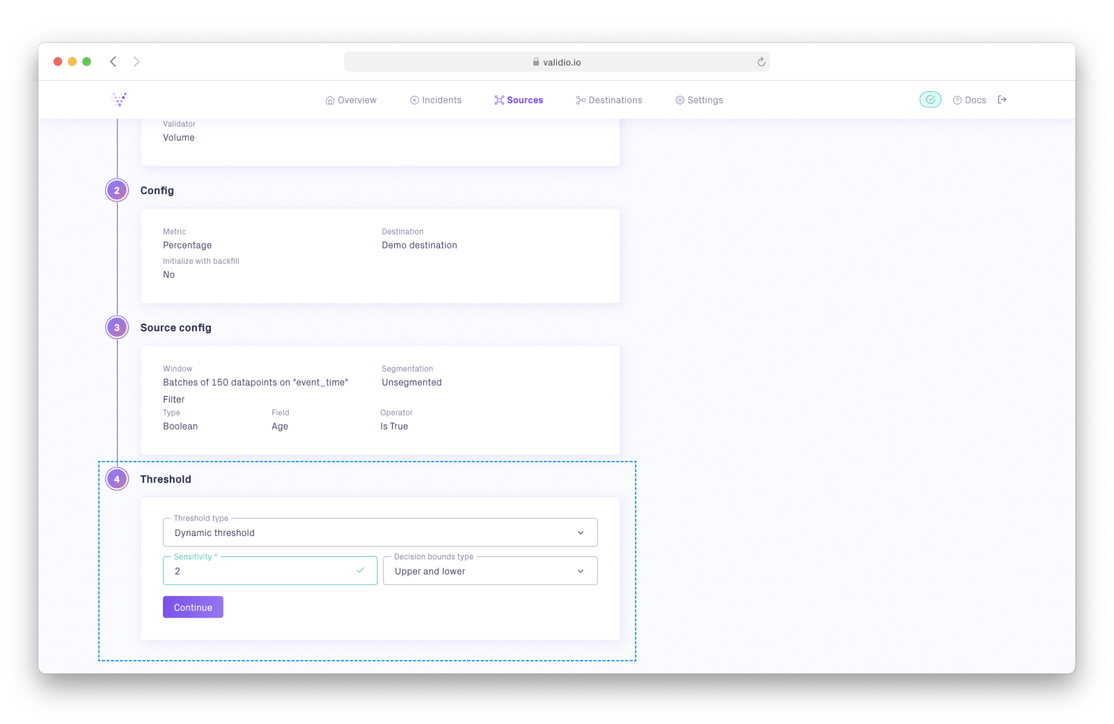Screen dimensions: 1114x724
Task: Open the Overview tab
Action: coord(351,100)
